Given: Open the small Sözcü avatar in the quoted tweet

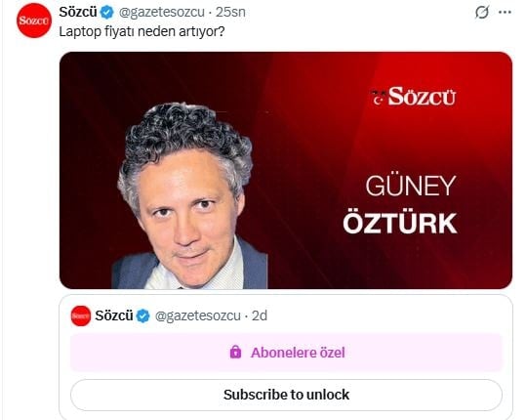Looking at the screenshot, I should [x=80, y=315].
